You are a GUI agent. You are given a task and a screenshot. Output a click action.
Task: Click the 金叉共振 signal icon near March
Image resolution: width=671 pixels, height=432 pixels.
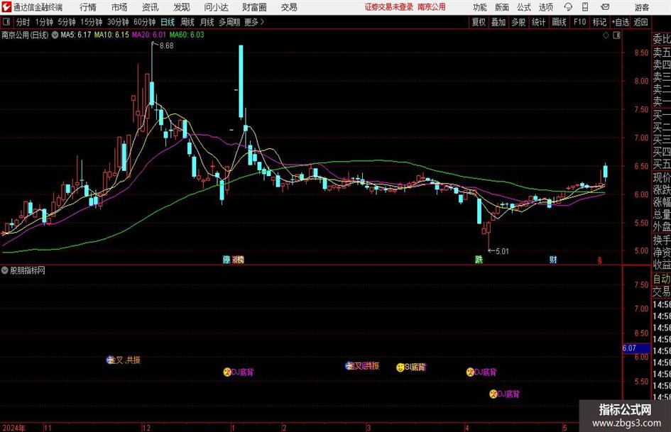[x=349, y=366]
